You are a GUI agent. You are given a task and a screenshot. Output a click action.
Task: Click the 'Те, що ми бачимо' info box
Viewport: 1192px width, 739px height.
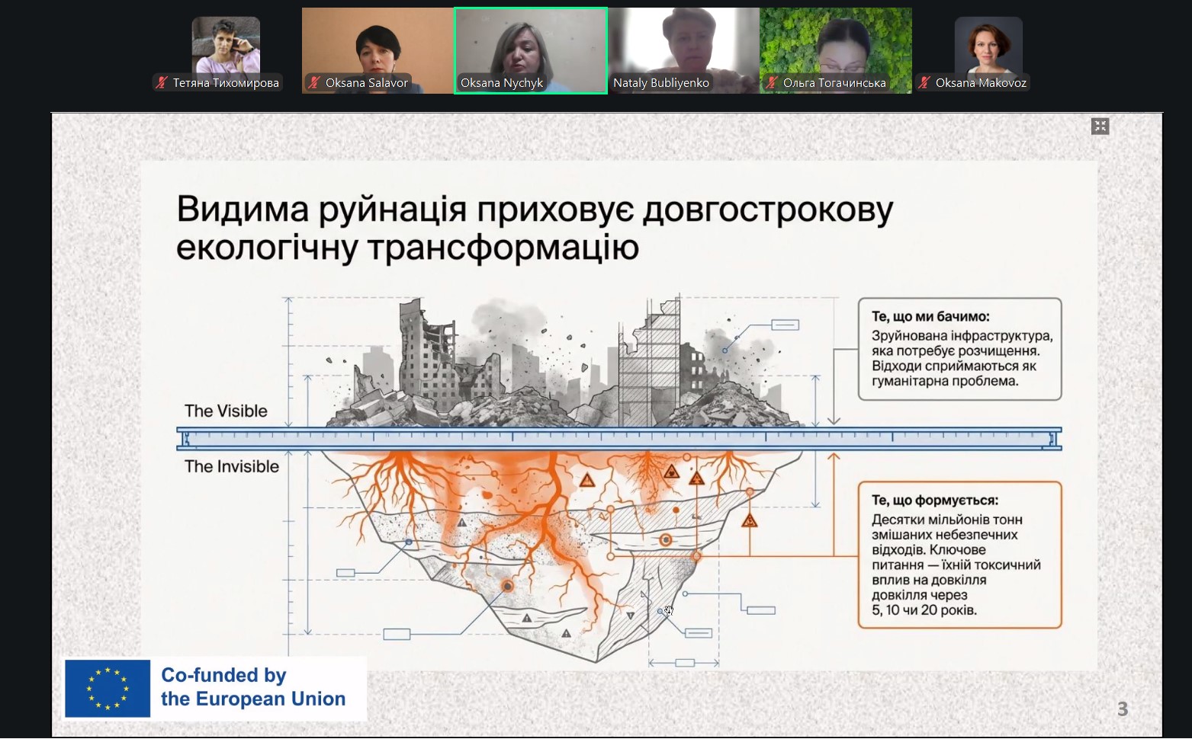[x=960, y=349]
